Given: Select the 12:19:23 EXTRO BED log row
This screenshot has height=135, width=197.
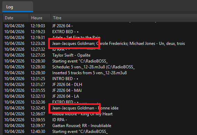Looking at the screenshot, I should tap(100, 32).
